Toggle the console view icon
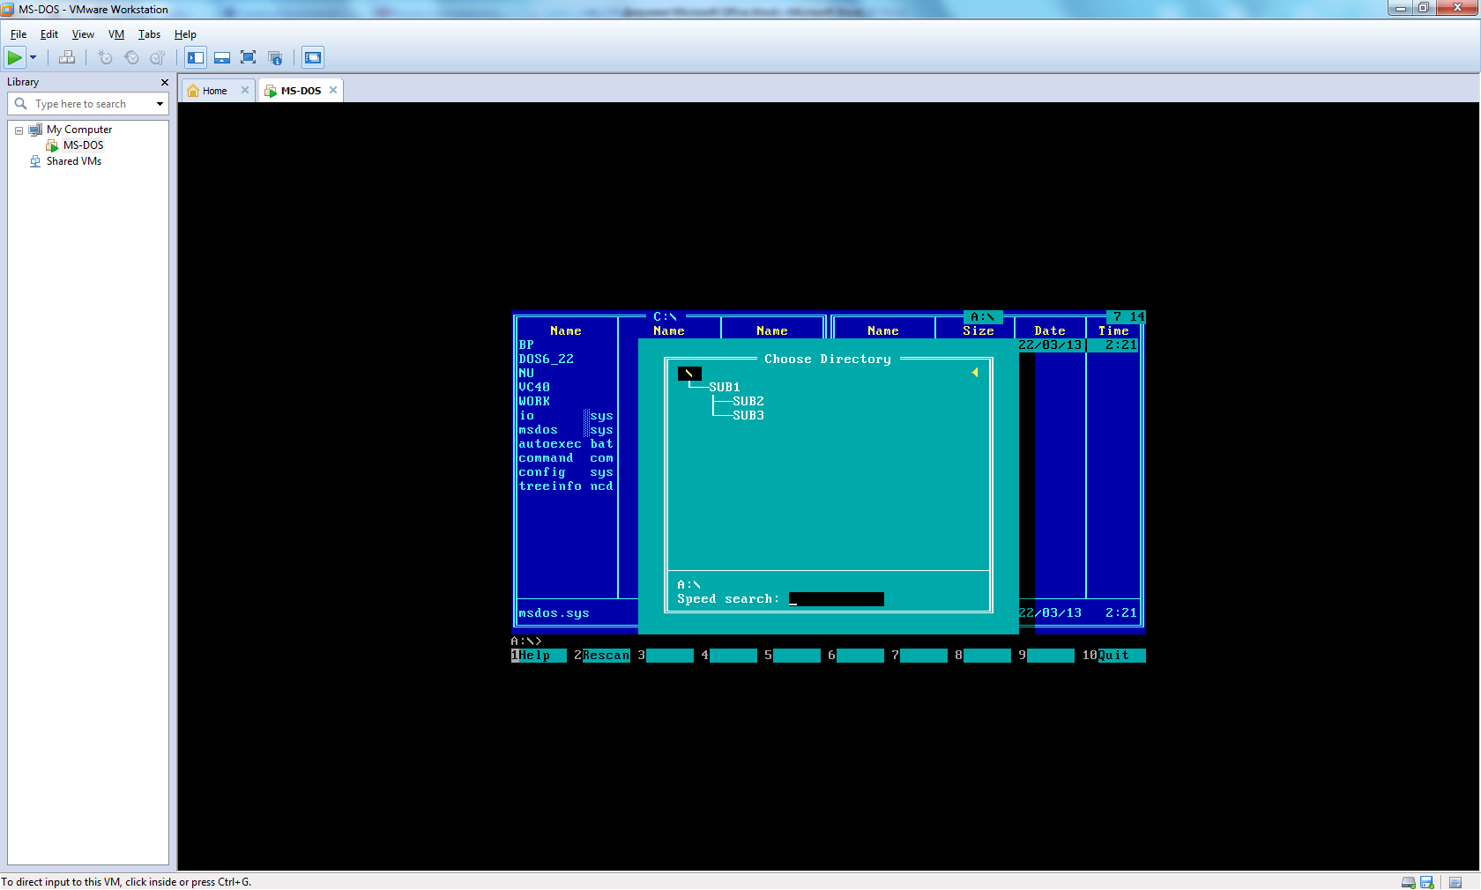The width and height of the screenshot is (1481, 890). click(313, 58)
